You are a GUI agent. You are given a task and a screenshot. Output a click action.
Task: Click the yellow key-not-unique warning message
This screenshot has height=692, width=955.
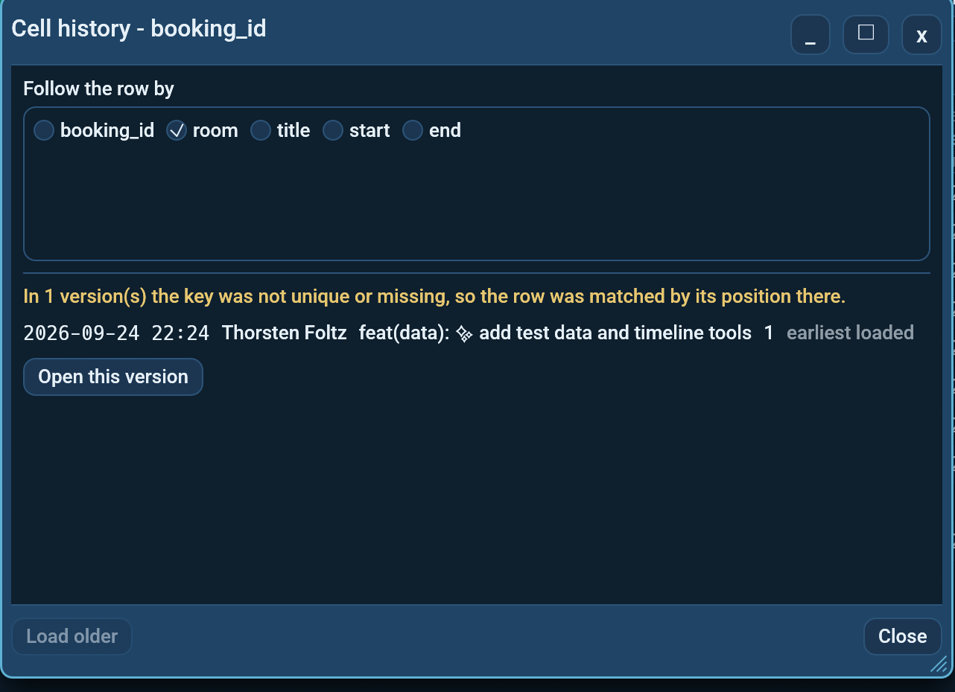[435, 296]
